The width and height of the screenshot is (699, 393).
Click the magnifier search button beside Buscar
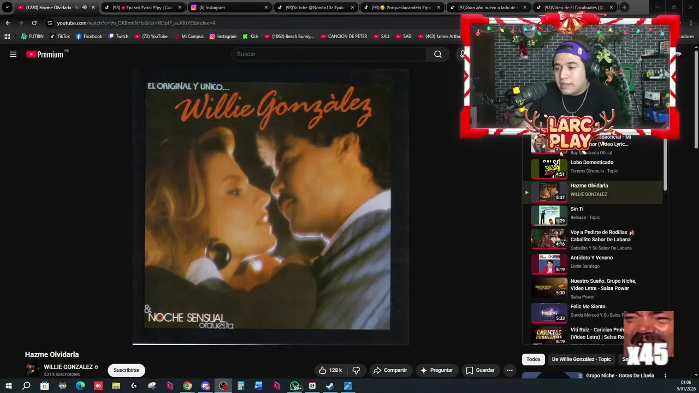tap(438, 54)
